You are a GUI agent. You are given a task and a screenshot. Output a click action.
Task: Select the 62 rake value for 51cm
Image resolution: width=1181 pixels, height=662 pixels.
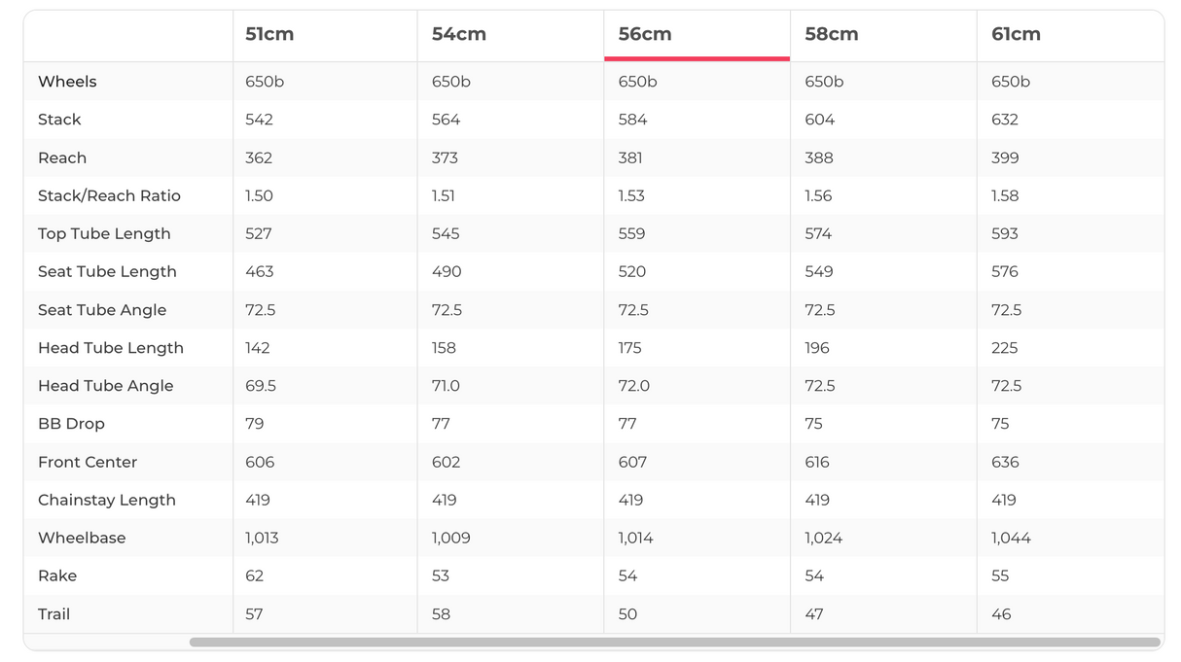pos(255,575)
